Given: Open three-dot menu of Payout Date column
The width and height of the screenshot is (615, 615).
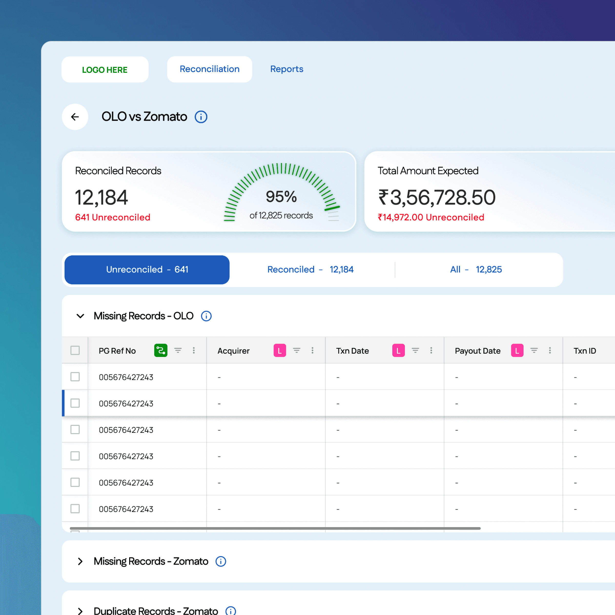Looking at the screenshot, I should point(550,351).
